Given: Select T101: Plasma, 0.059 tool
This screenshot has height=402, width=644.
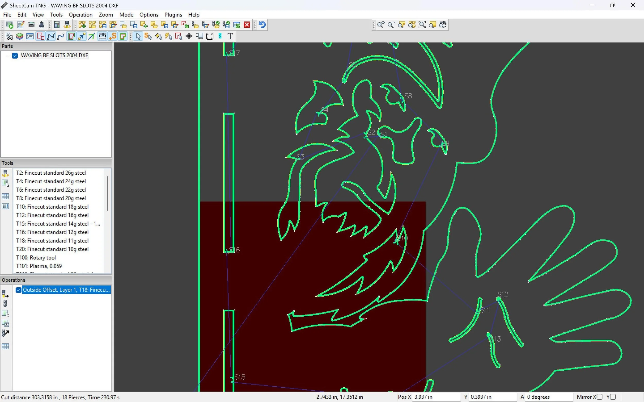Looking at the screenshot, I should (x=39, y=266).
